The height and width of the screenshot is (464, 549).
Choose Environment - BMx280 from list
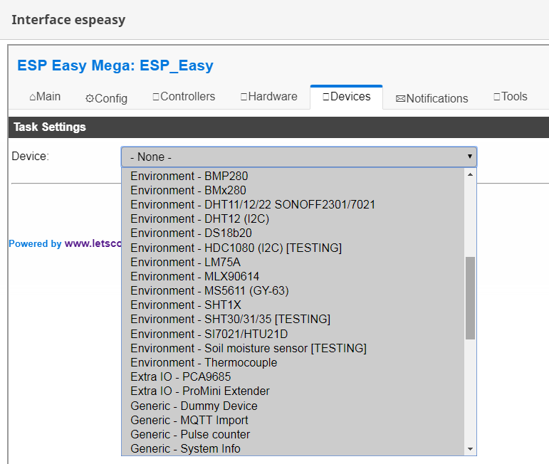(x=293, y=190)
